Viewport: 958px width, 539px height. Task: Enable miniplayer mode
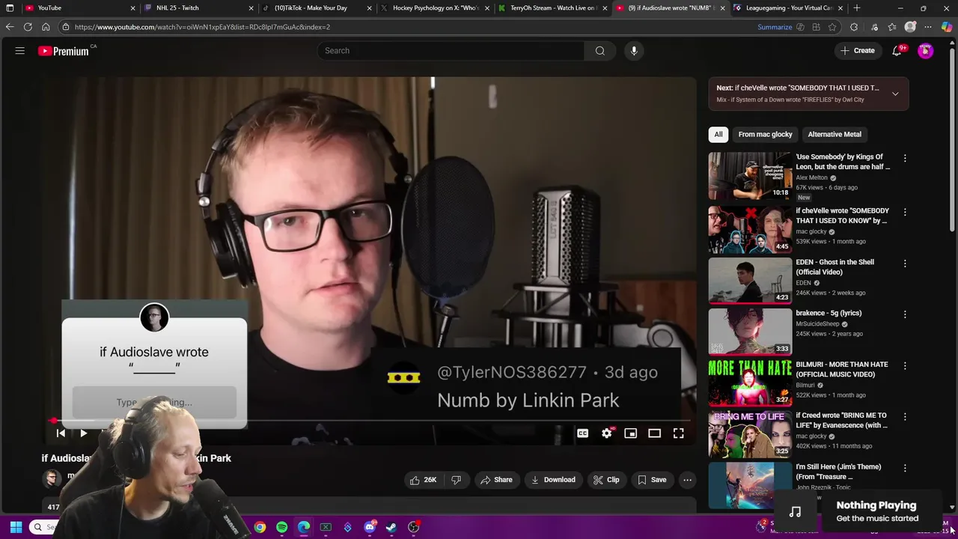(x=630, y=433)
